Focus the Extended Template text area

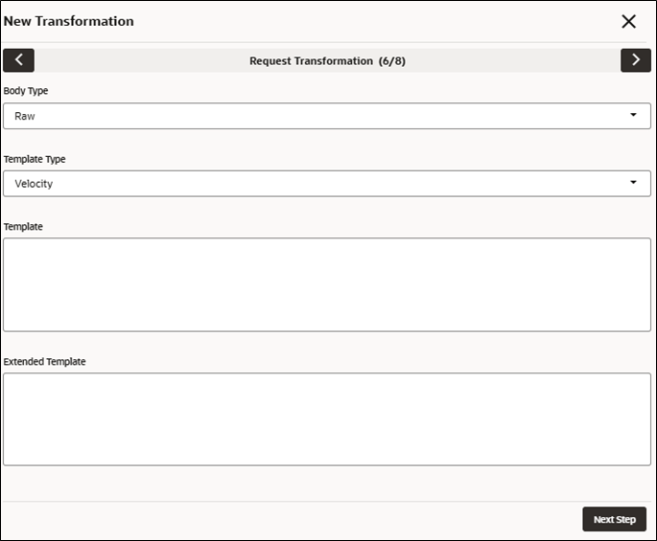(x=327, y=419)
